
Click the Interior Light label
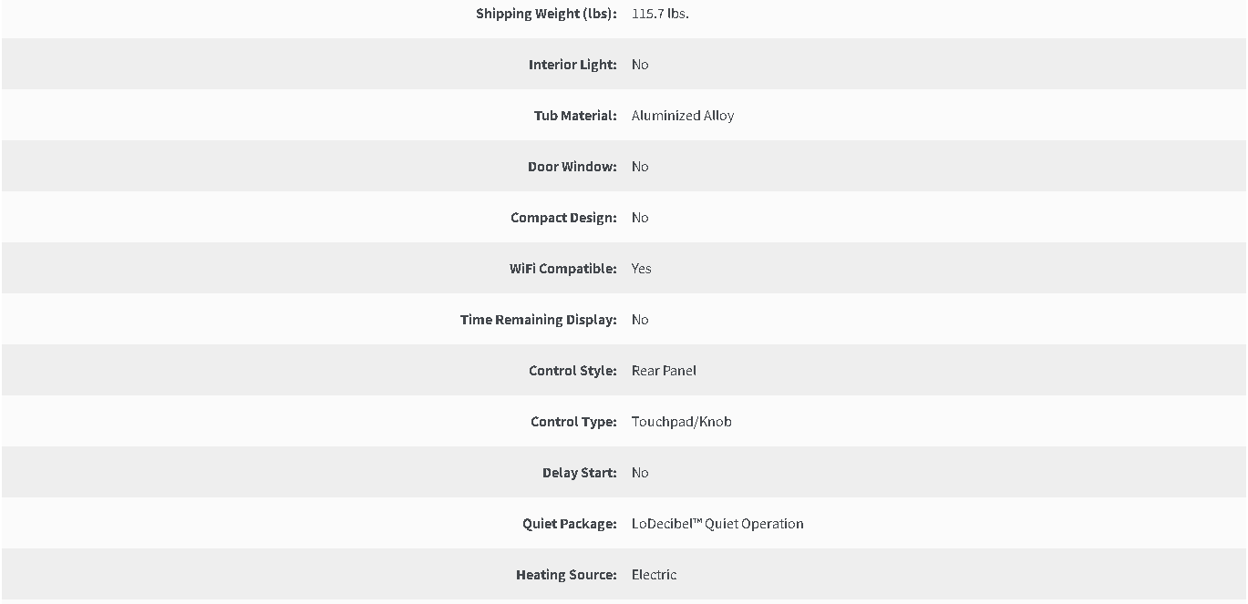572,65
